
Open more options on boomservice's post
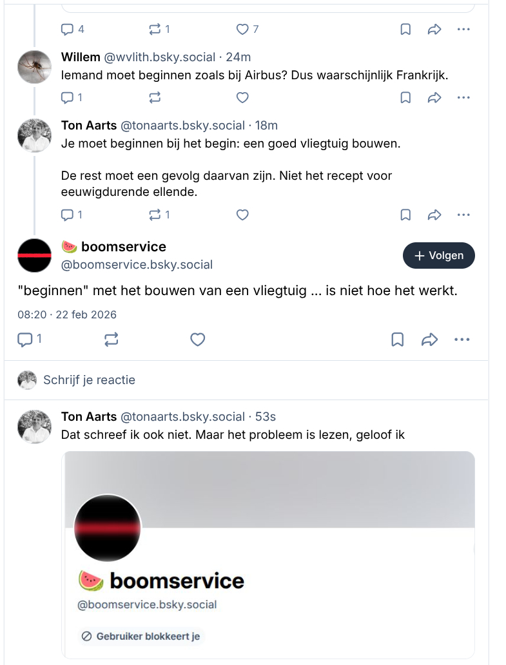(462, 340)
